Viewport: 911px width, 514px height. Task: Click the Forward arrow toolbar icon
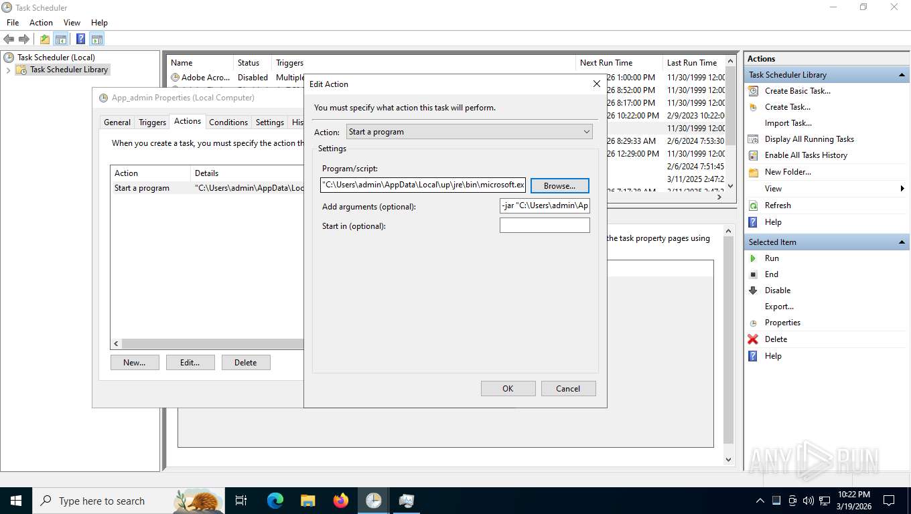pyautogui.click(x=24, y=39)
